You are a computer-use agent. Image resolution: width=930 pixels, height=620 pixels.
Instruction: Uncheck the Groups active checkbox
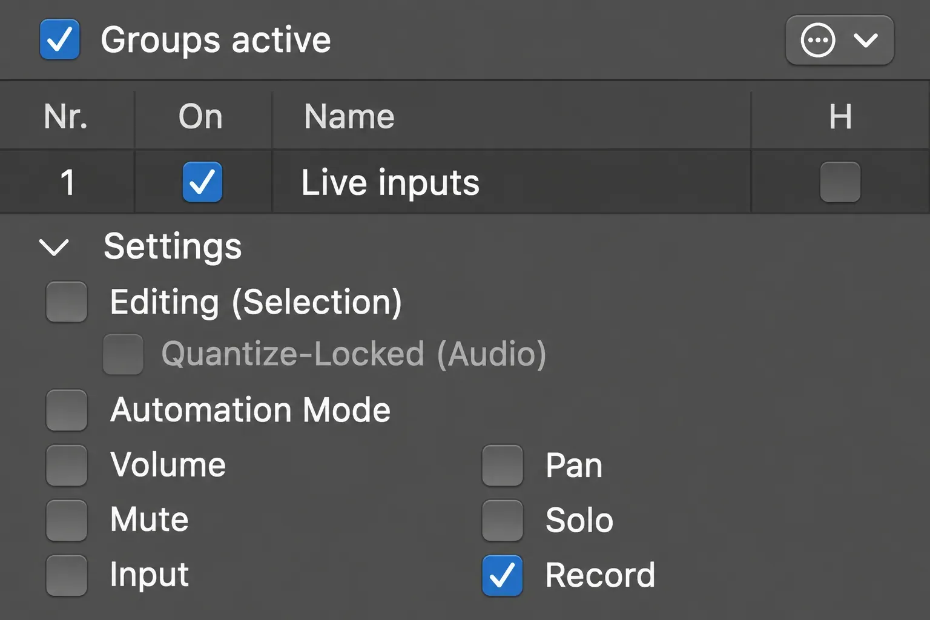tap(59, 39)
